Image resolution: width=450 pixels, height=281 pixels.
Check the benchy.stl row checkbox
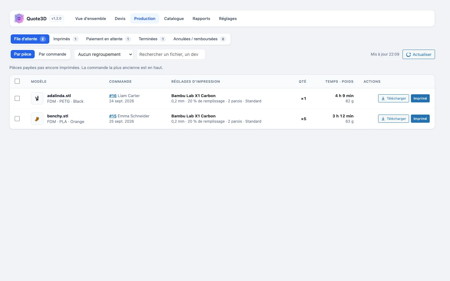[x=17, y=119]
